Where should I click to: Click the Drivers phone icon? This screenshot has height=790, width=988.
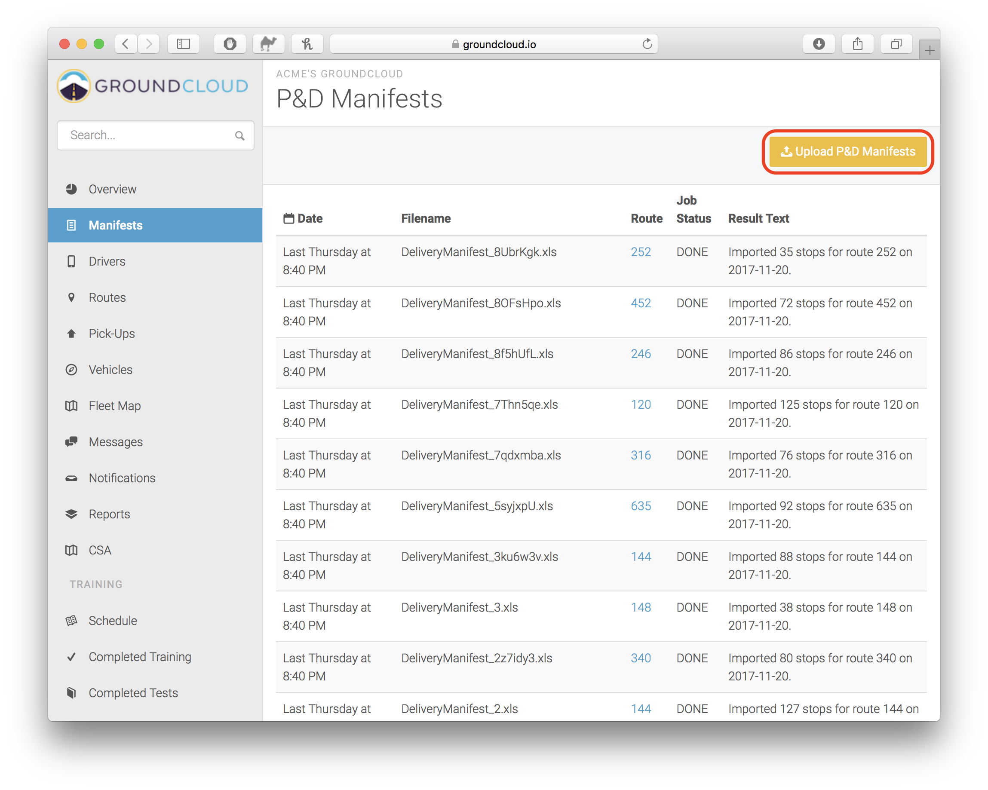(71, 262)
